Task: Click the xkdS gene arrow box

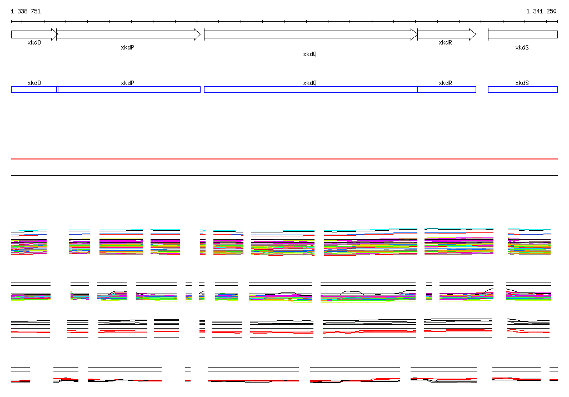Action: pyautogui.click(x=523, y=34)
